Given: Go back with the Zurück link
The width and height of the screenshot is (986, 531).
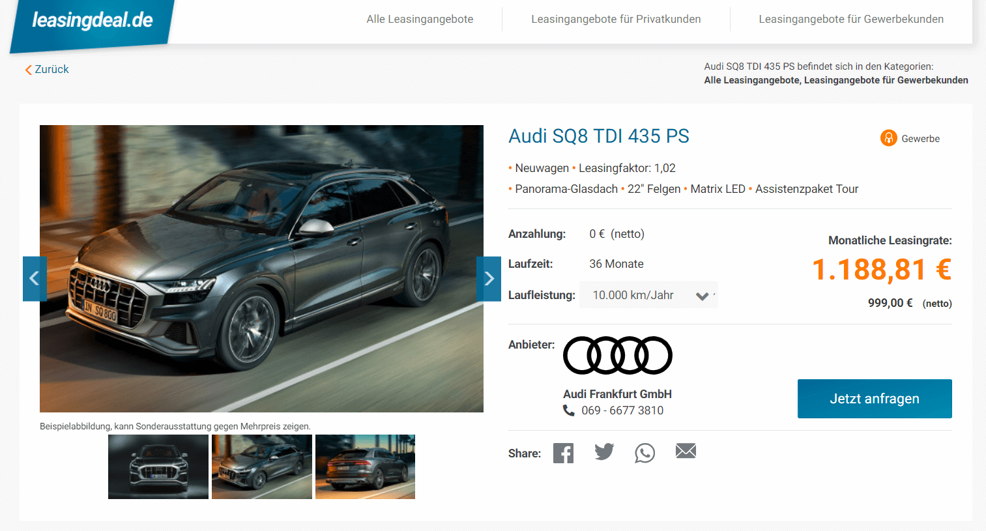Looking at the screenshot, I should coord(47,69).
